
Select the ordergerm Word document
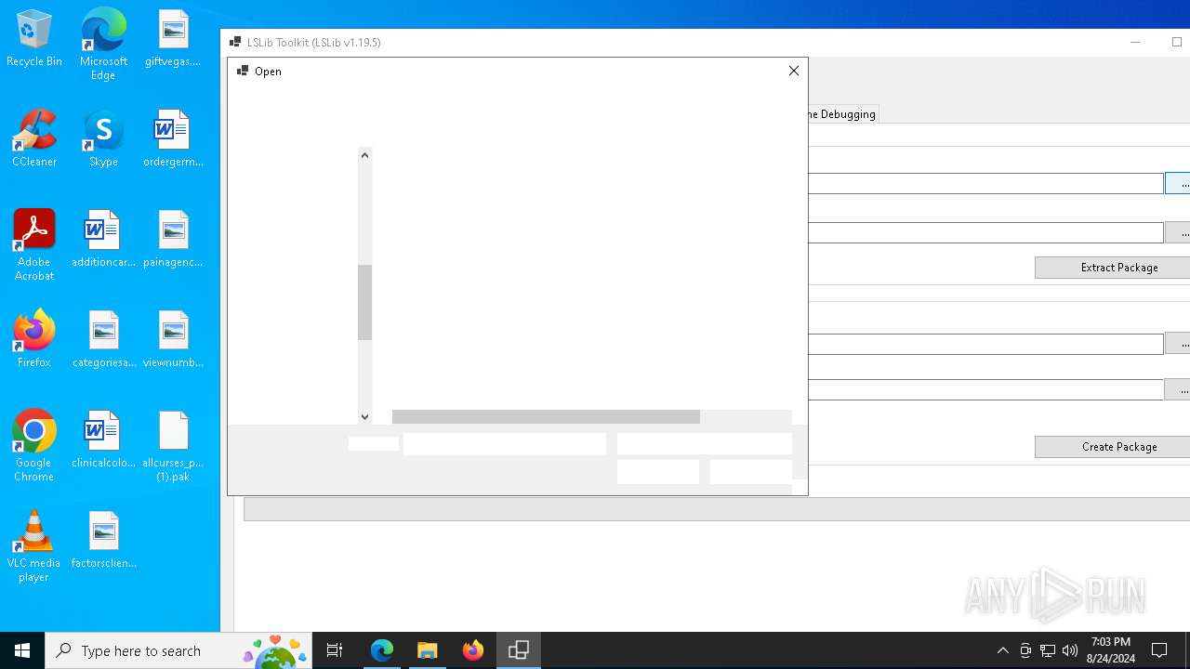(173, 139)
